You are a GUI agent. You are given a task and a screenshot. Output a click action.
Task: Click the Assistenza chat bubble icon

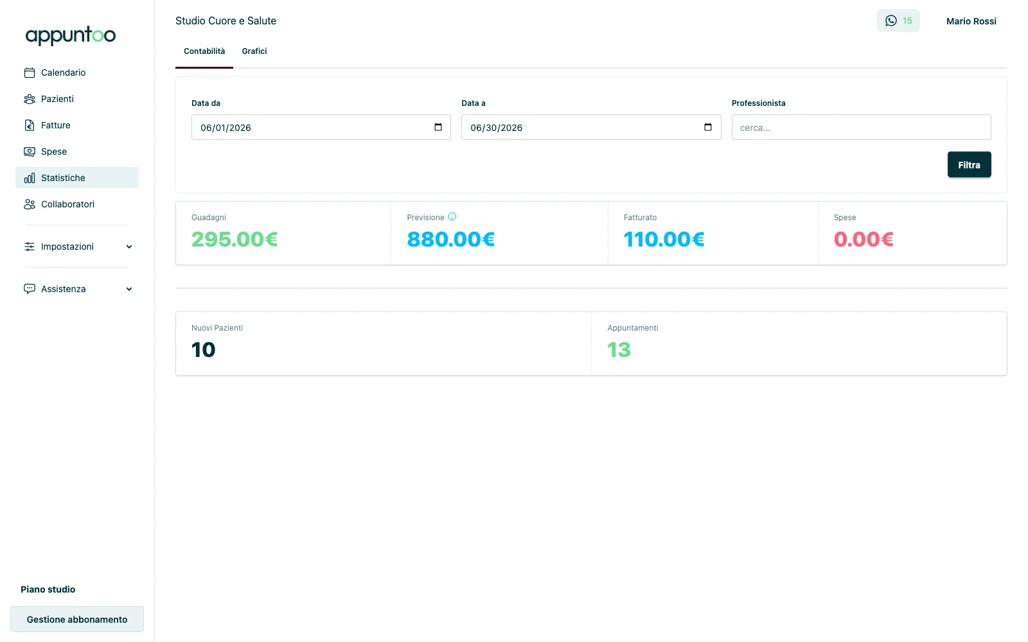tap(30, 289)
